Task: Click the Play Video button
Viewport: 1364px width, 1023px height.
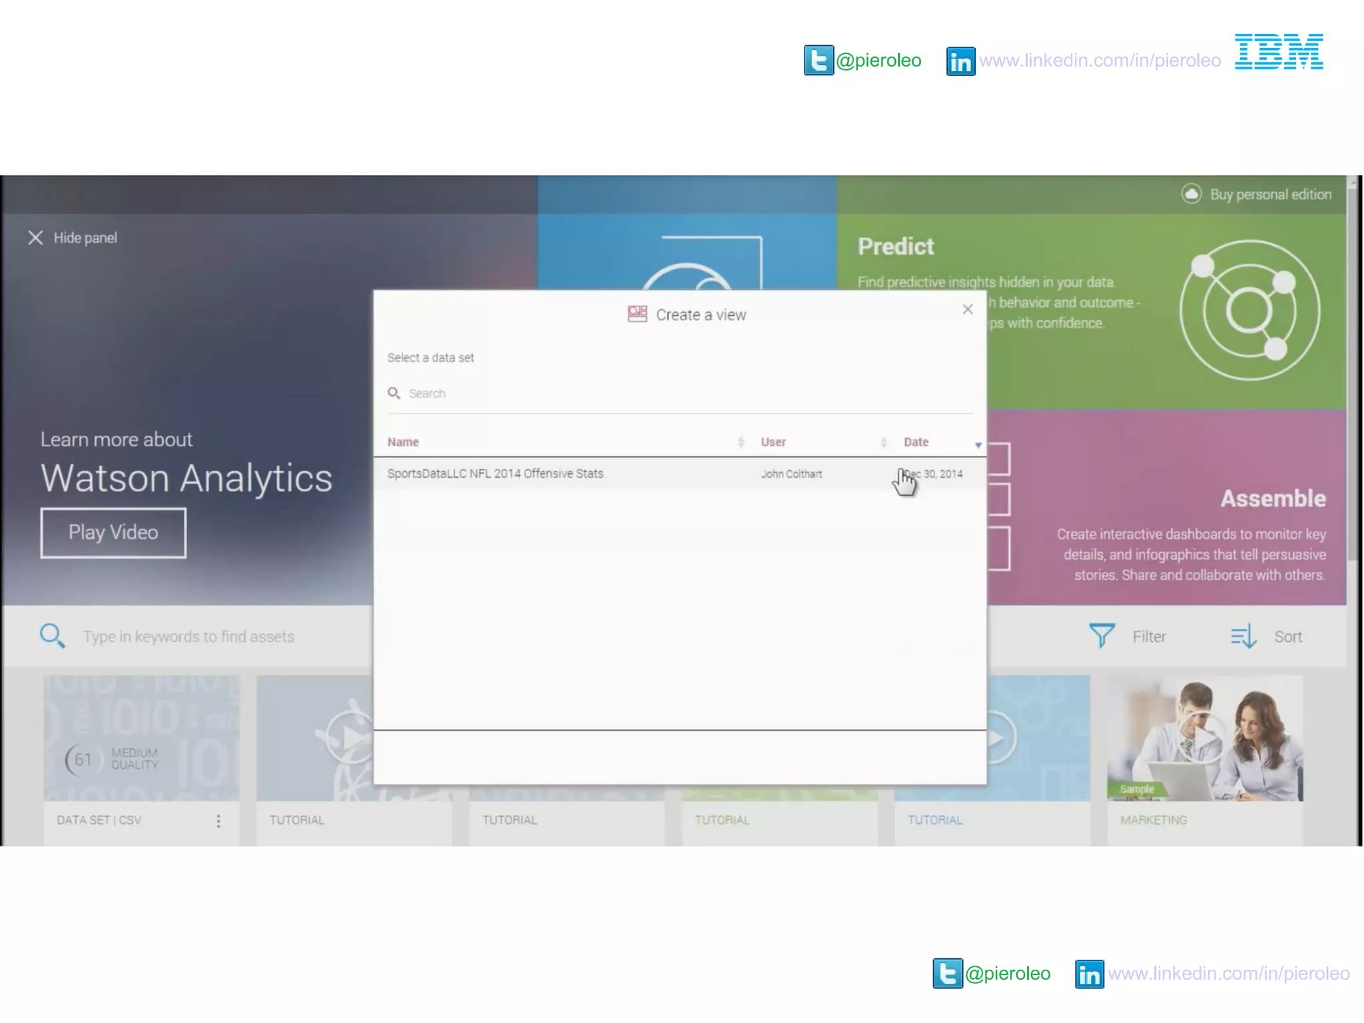Action: click(113, 533)
